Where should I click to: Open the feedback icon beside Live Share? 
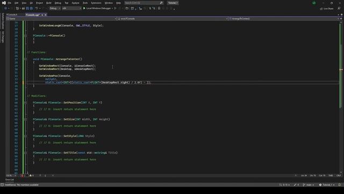pyautogui.click(x=339, y=9)
